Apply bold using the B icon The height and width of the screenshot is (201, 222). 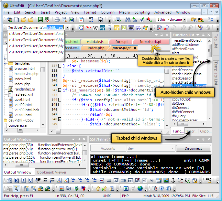(17, 180)
